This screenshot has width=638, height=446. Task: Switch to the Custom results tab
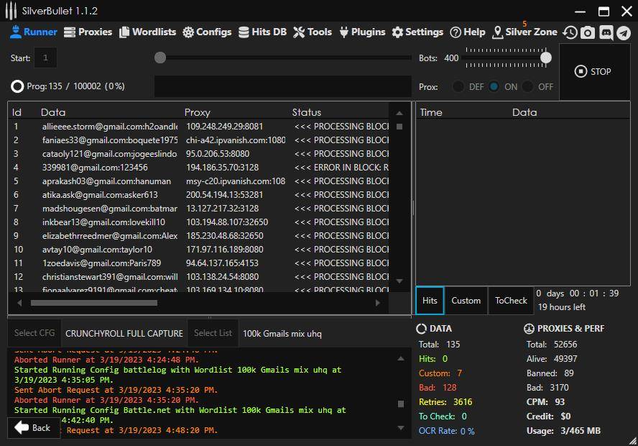pyautogui.click(x=466, y=301)
